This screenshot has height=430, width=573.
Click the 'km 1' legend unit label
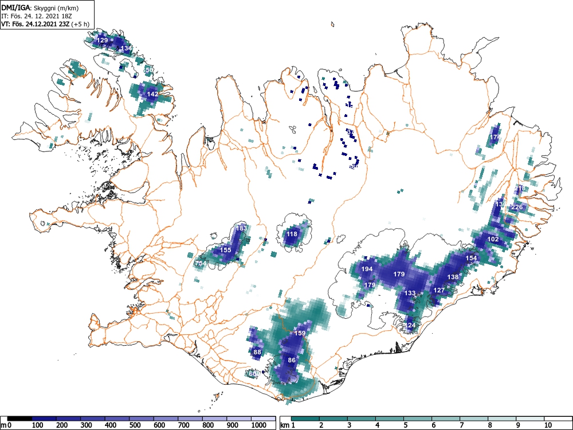pos(288,425)
